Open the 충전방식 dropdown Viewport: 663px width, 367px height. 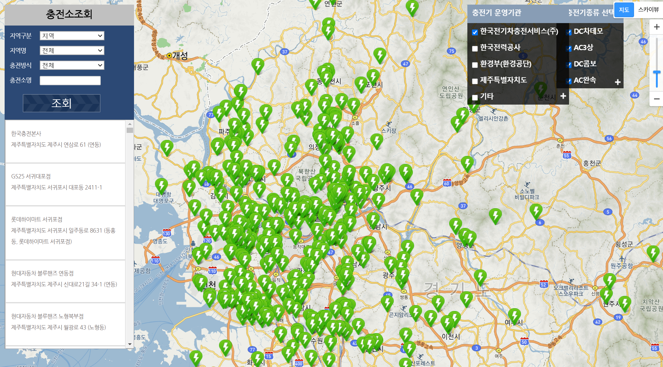[72, 65]
